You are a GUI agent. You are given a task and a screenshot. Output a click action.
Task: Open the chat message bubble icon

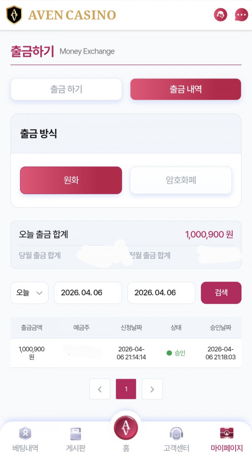[241, 15]
